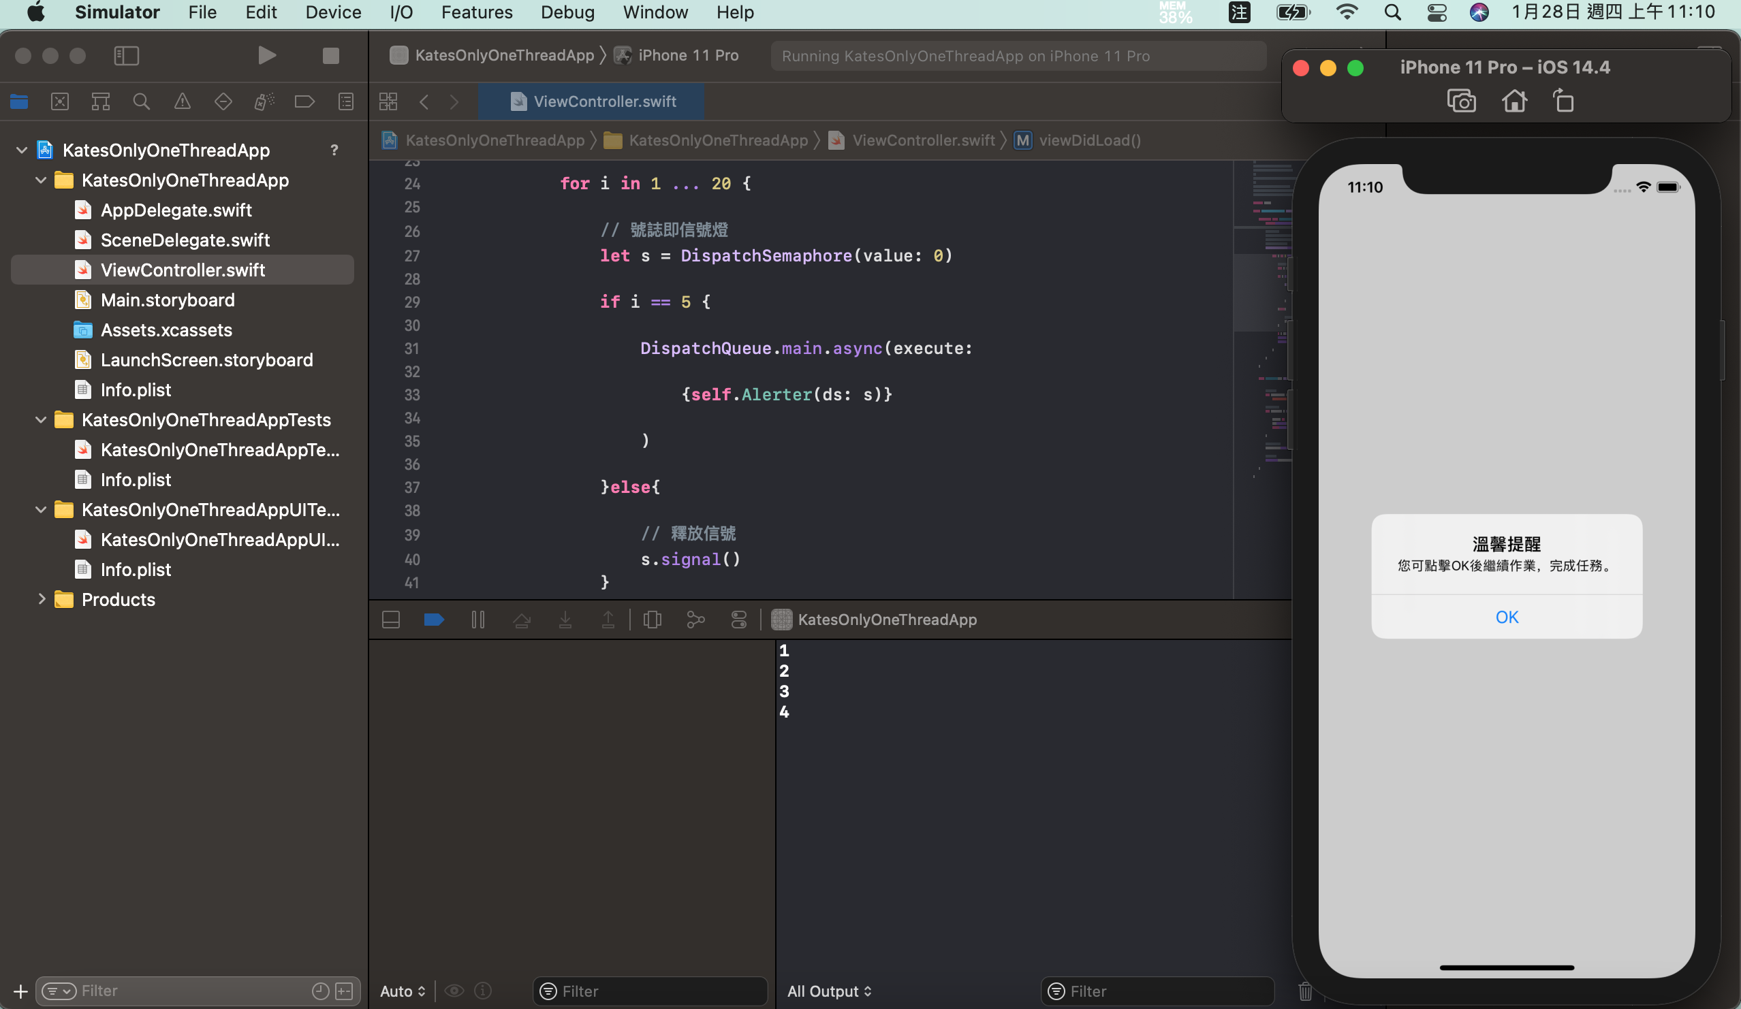The image size is (1741, 1009).
Task: Hide the debug area with toggle button
Action: [391, 620]
